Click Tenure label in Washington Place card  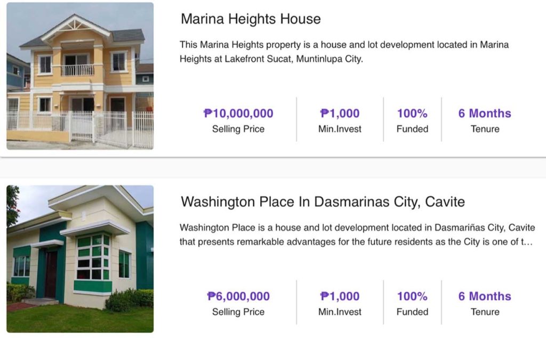pos(485,312)
